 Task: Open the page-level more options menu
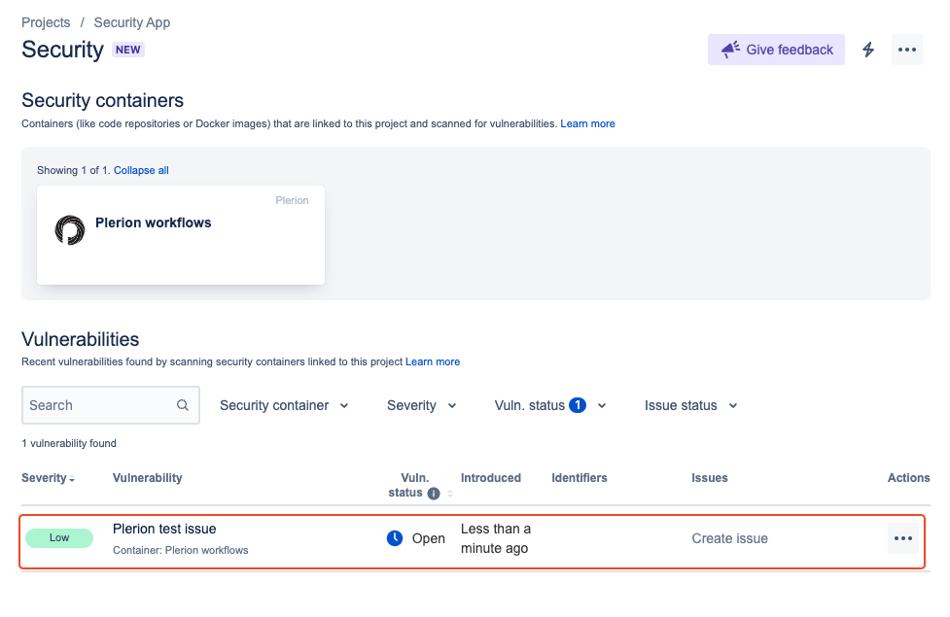(x=907, y=50)
